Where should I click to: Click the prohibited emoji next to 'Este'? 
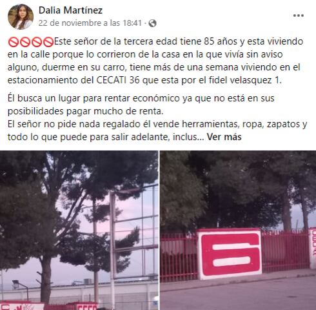48,42
